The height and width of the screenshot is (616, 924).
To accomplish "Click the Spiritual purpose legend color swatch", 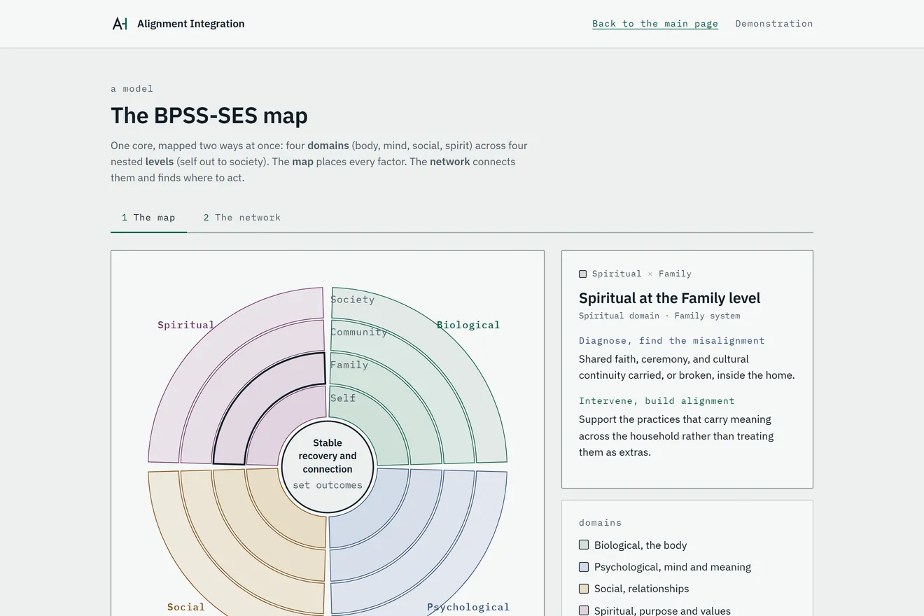I will [x=584, y=610].
